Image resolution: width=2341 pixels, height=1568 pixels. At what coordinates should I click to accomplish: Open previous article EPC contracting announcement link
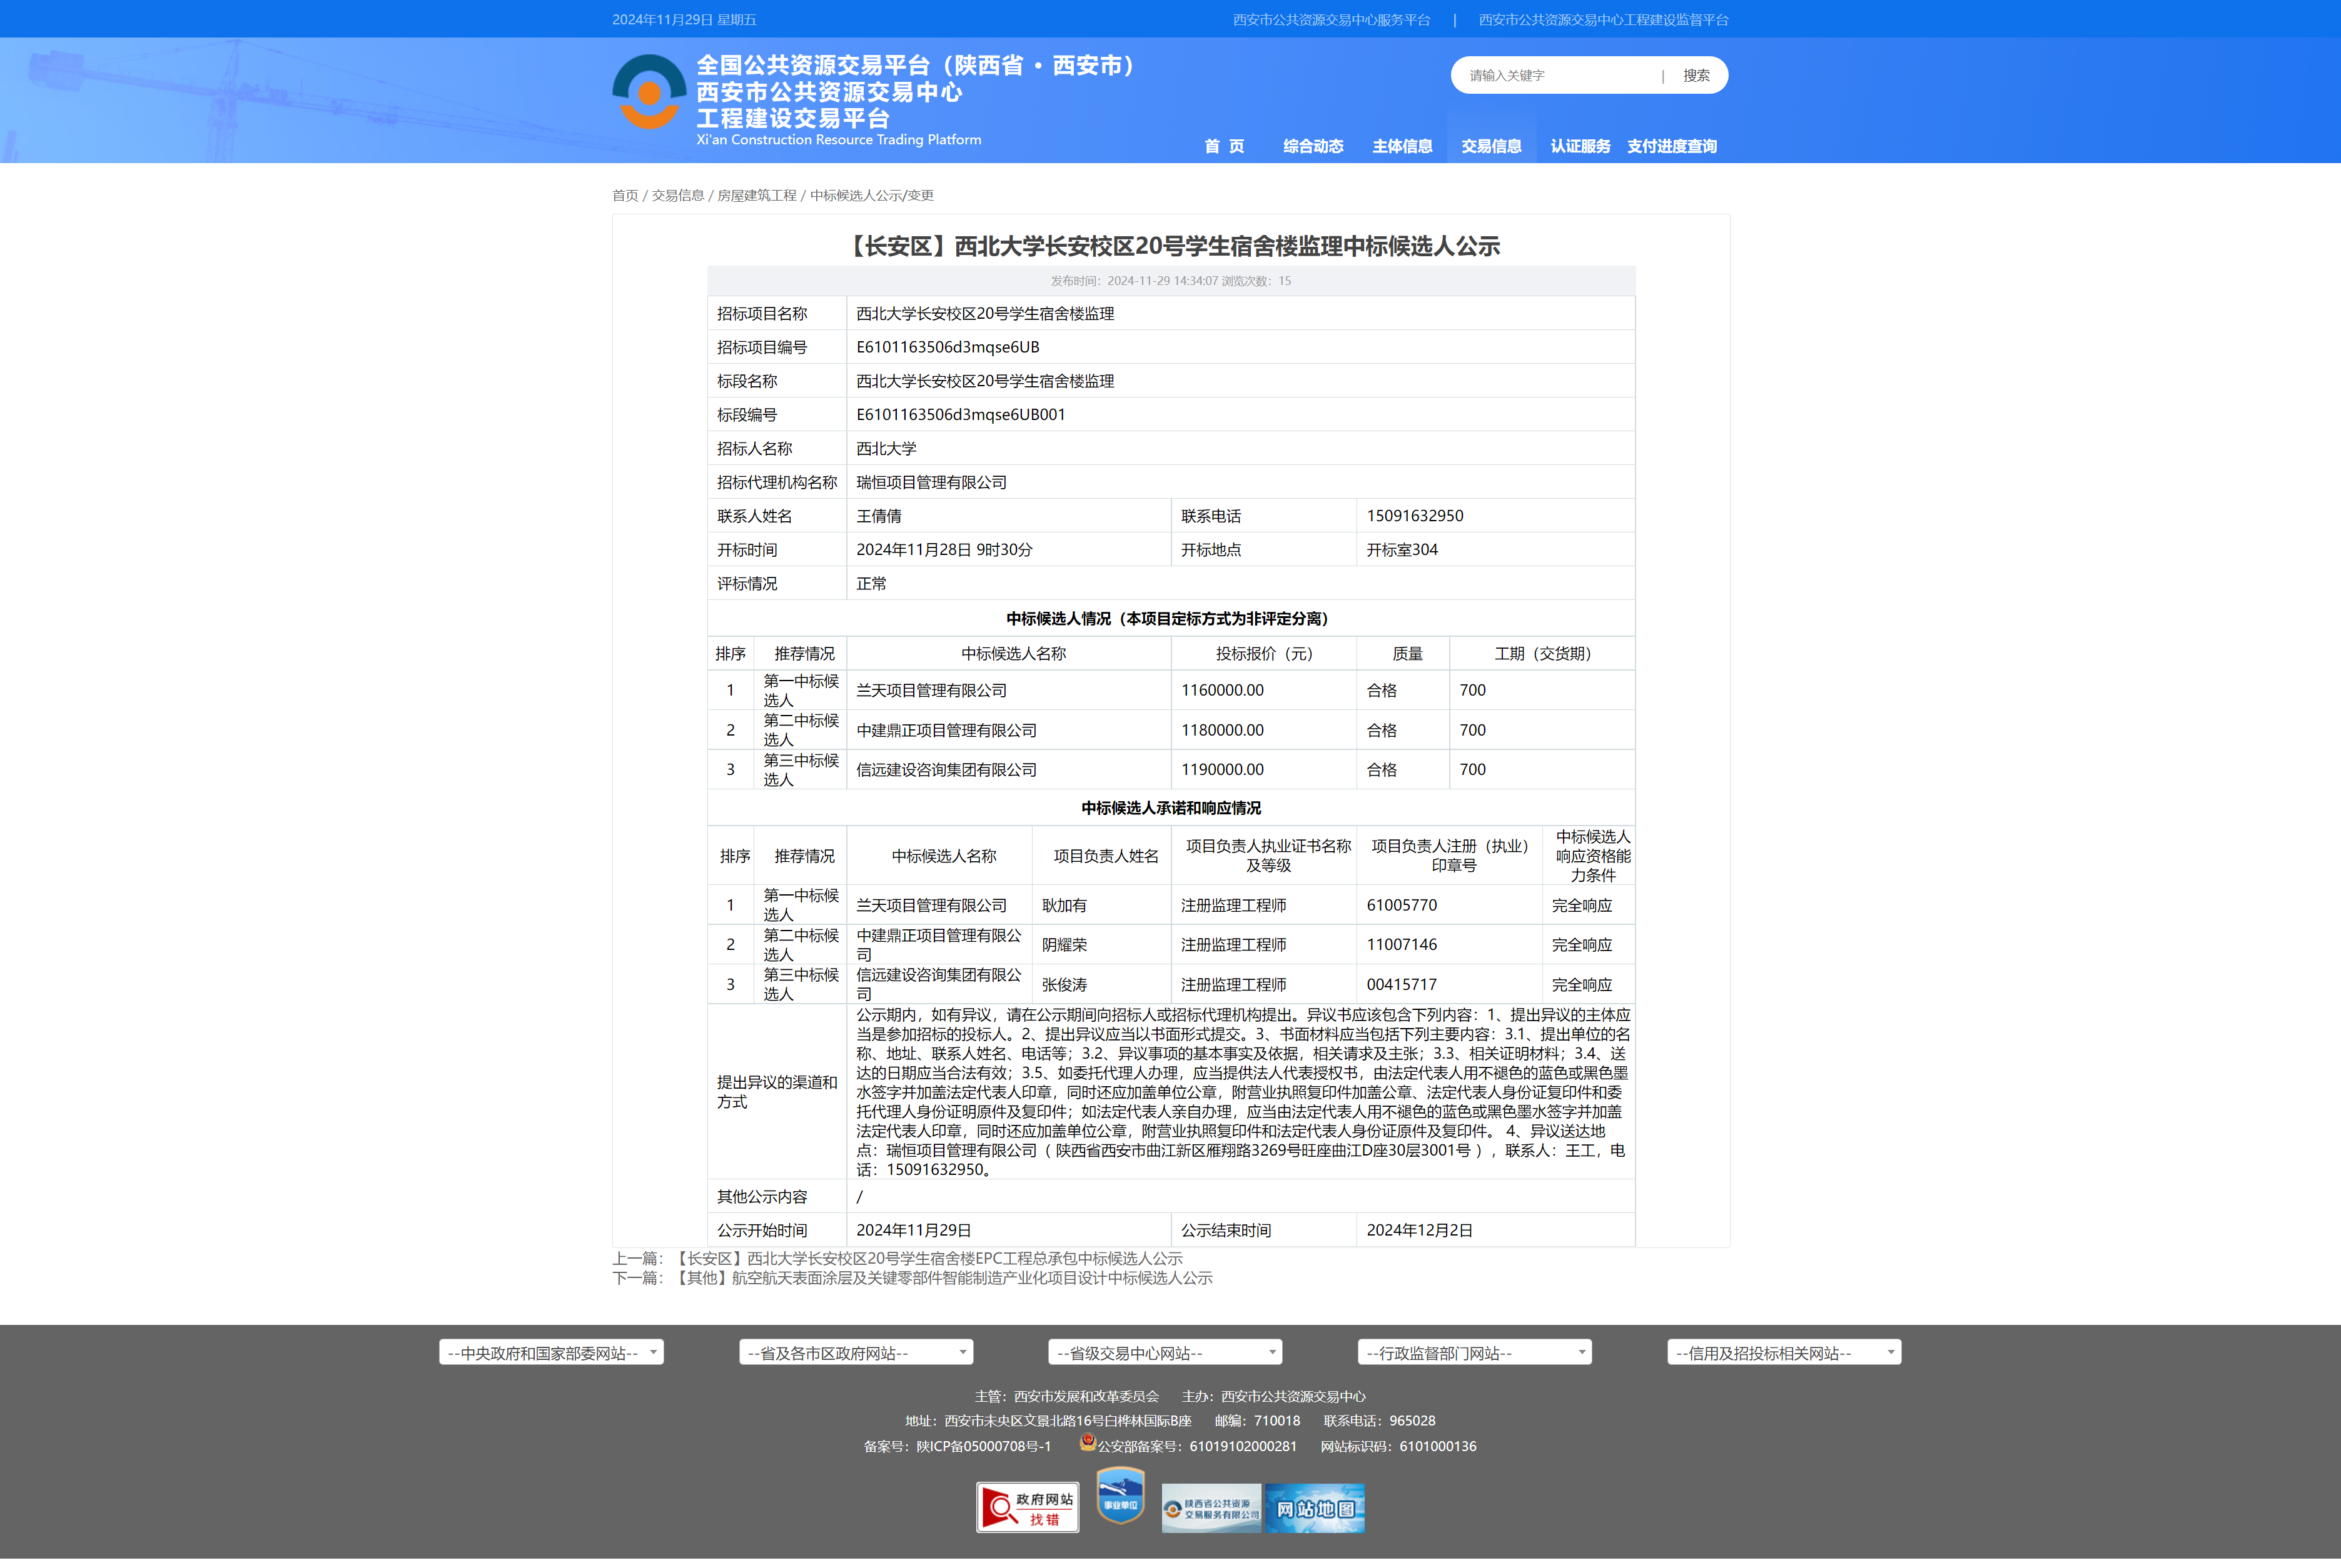(929, 1258)
